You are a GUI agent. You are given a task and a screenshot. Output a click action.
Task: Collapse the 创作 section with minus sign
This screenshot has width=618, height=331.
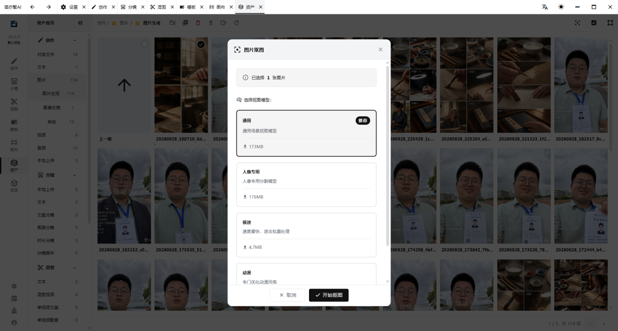point(74,40)
